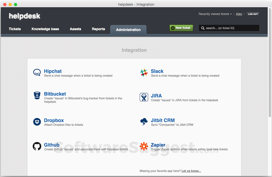The width and height of the screenshot is (272, 177).
Task: Open the Reports tab
Action: pyautogui.click(x=98, y=29)
